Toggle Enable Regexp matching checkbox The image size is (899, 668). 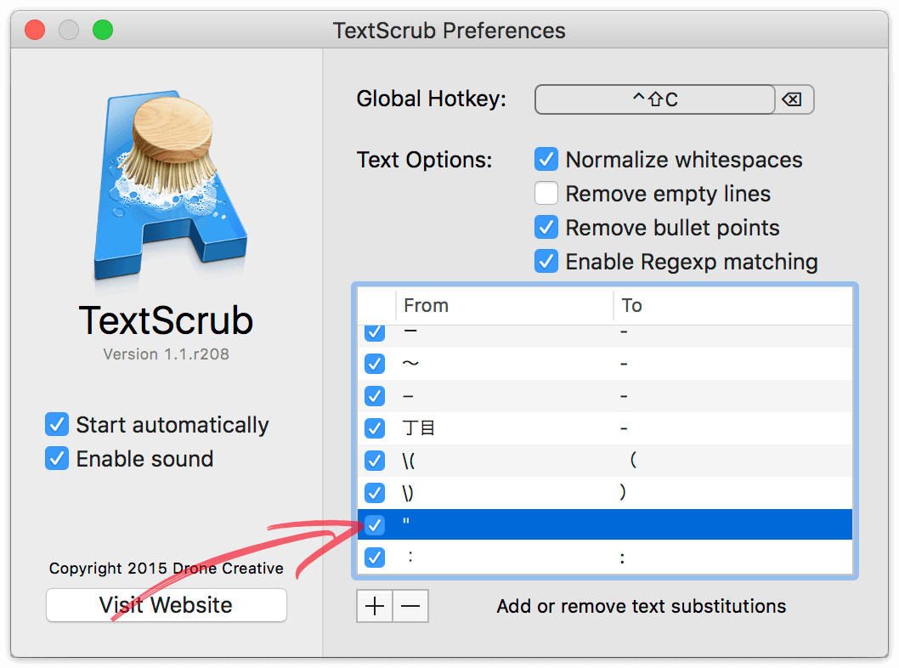(x=546, y=262)
